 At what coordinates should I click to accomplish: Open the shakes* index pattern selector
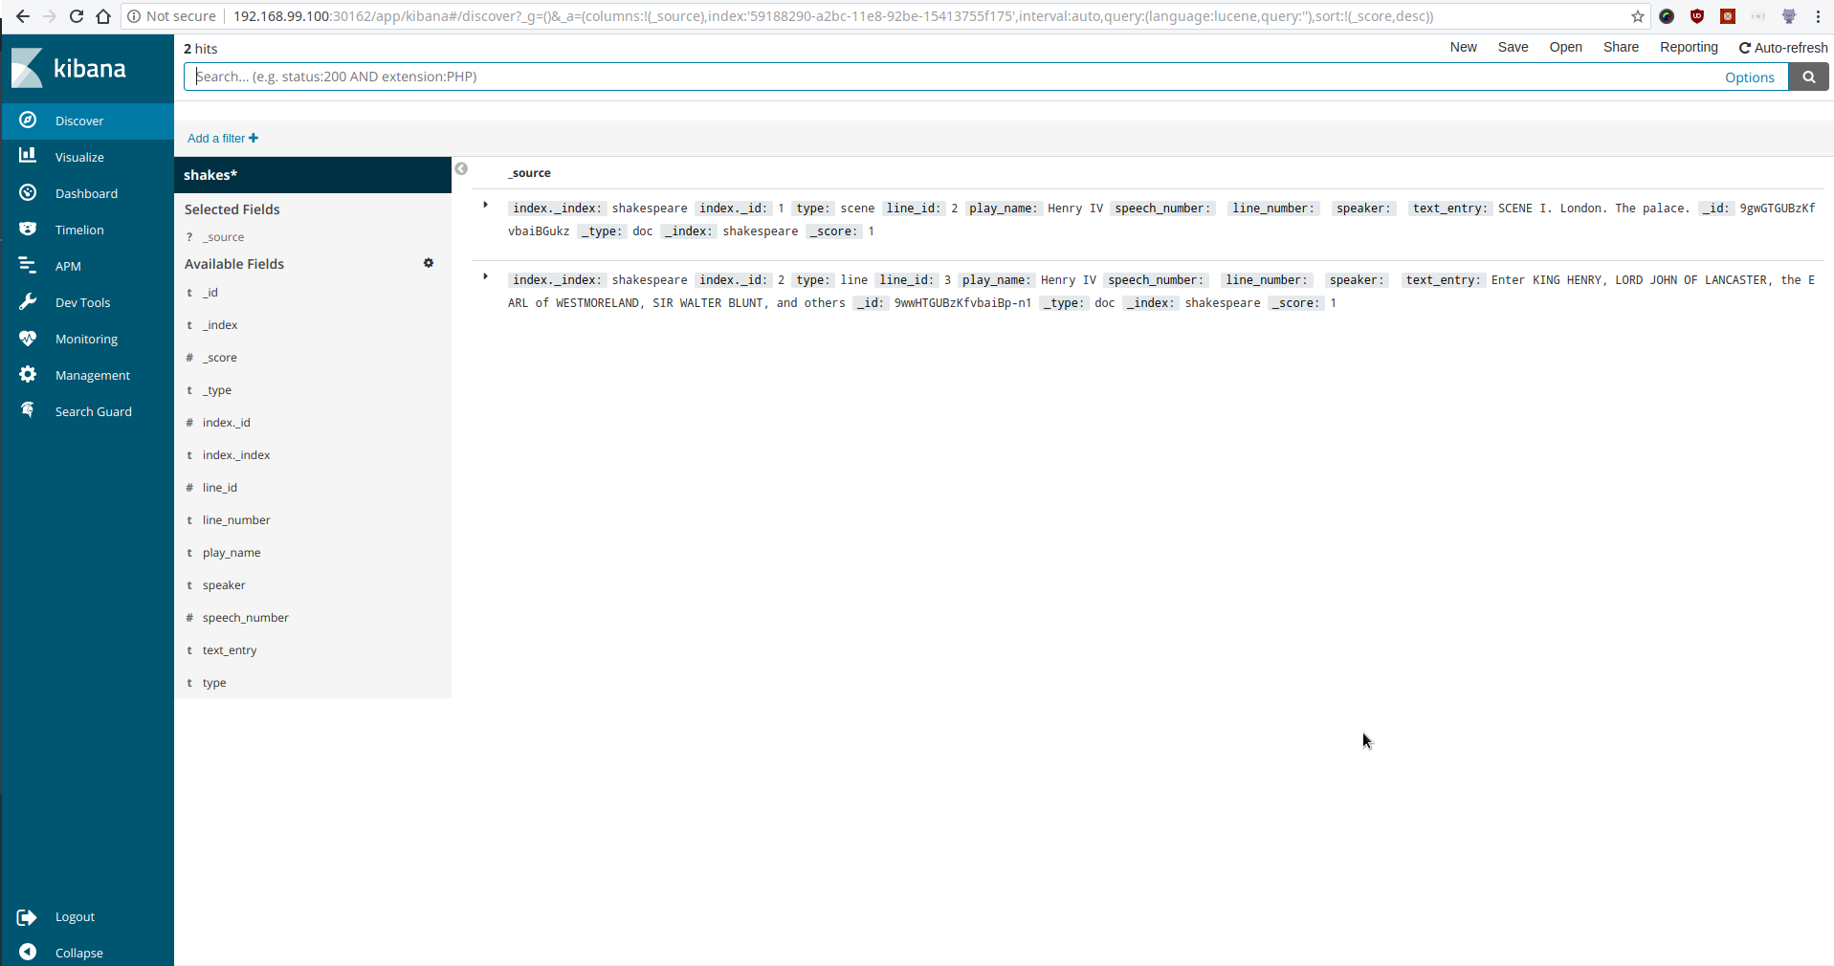(312, 175)
